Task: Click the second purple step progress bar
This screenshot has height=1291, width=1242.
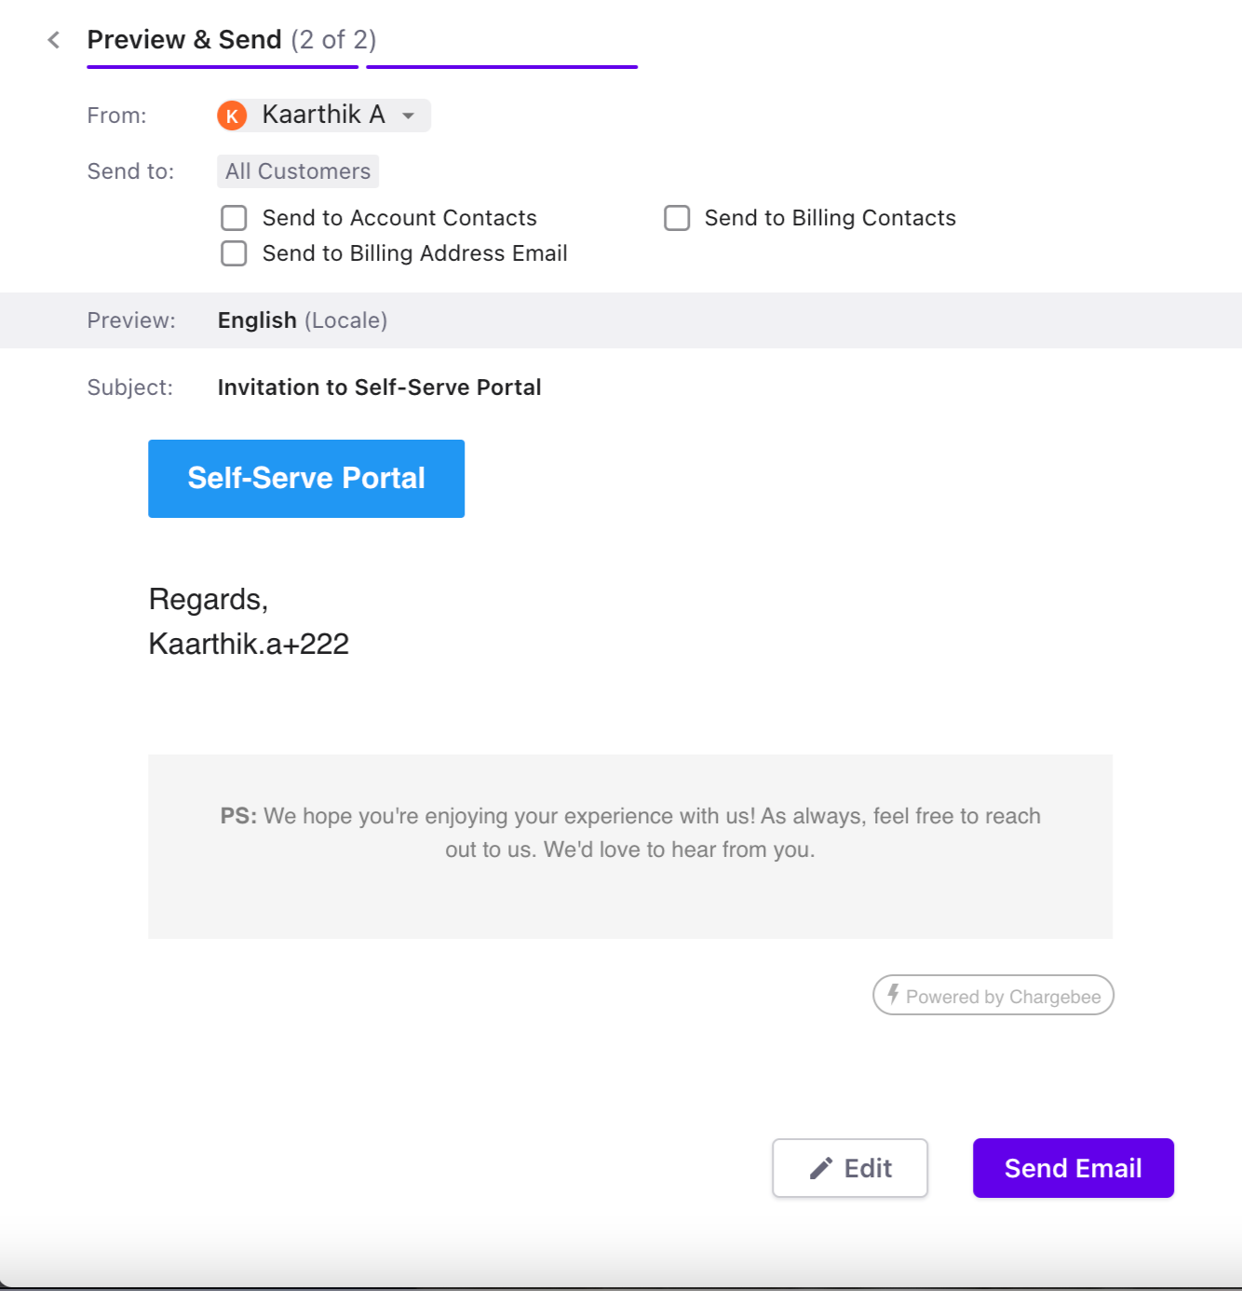Action: pos(502,67)
